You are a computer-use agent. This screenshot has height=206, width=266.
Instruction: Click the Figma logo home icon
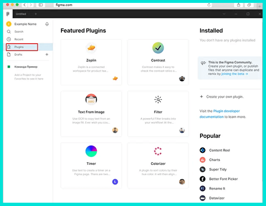(8, 14)
